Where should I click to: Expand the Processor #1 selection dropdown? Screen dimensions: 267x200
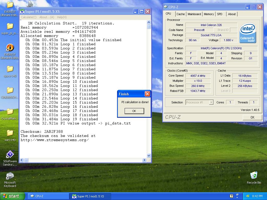[x=211, y=102]
